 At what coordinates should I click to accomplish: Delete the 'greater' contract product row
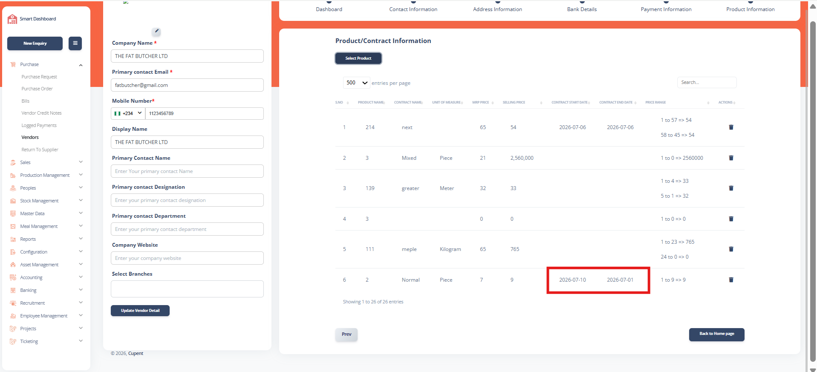point(731,188)
